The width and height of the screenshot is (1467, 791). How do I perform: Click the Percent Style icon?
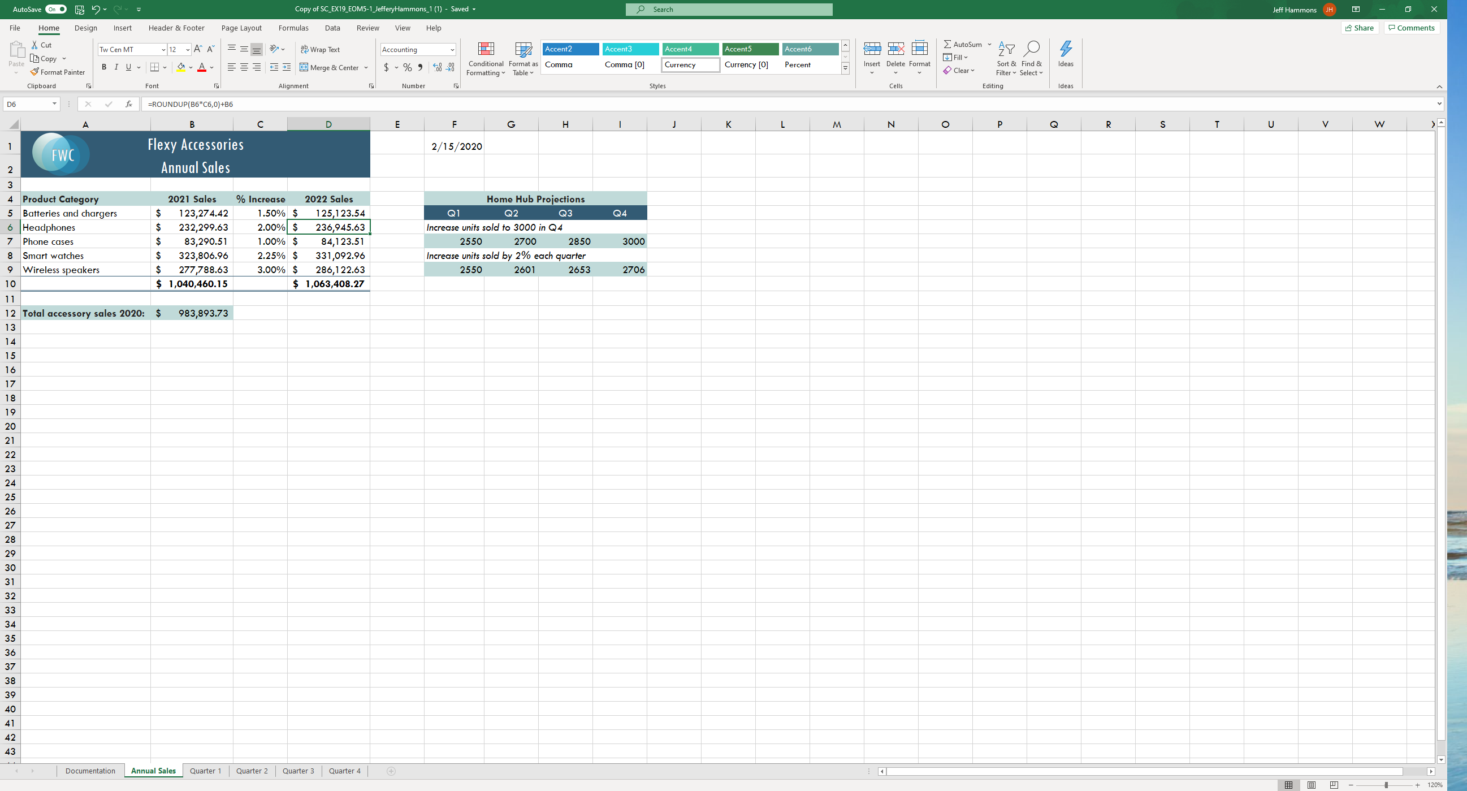[407, 67]
